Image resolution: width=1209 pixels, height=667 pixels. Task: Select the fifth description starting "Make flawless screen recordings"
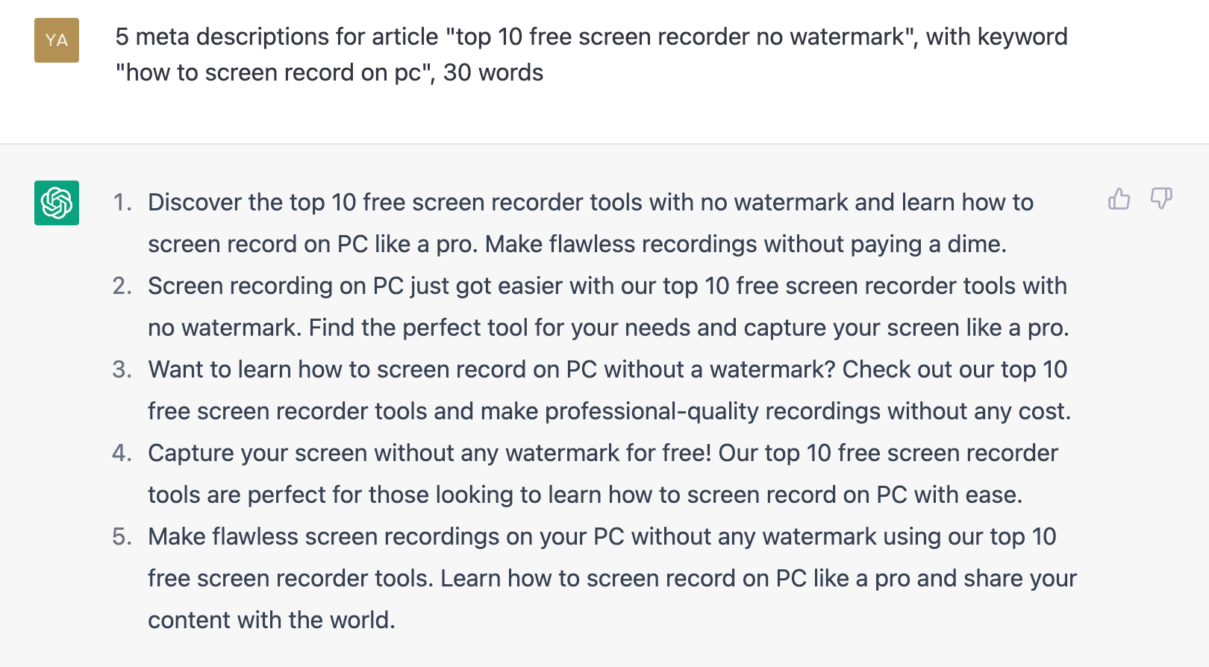(x=612, y=578)
